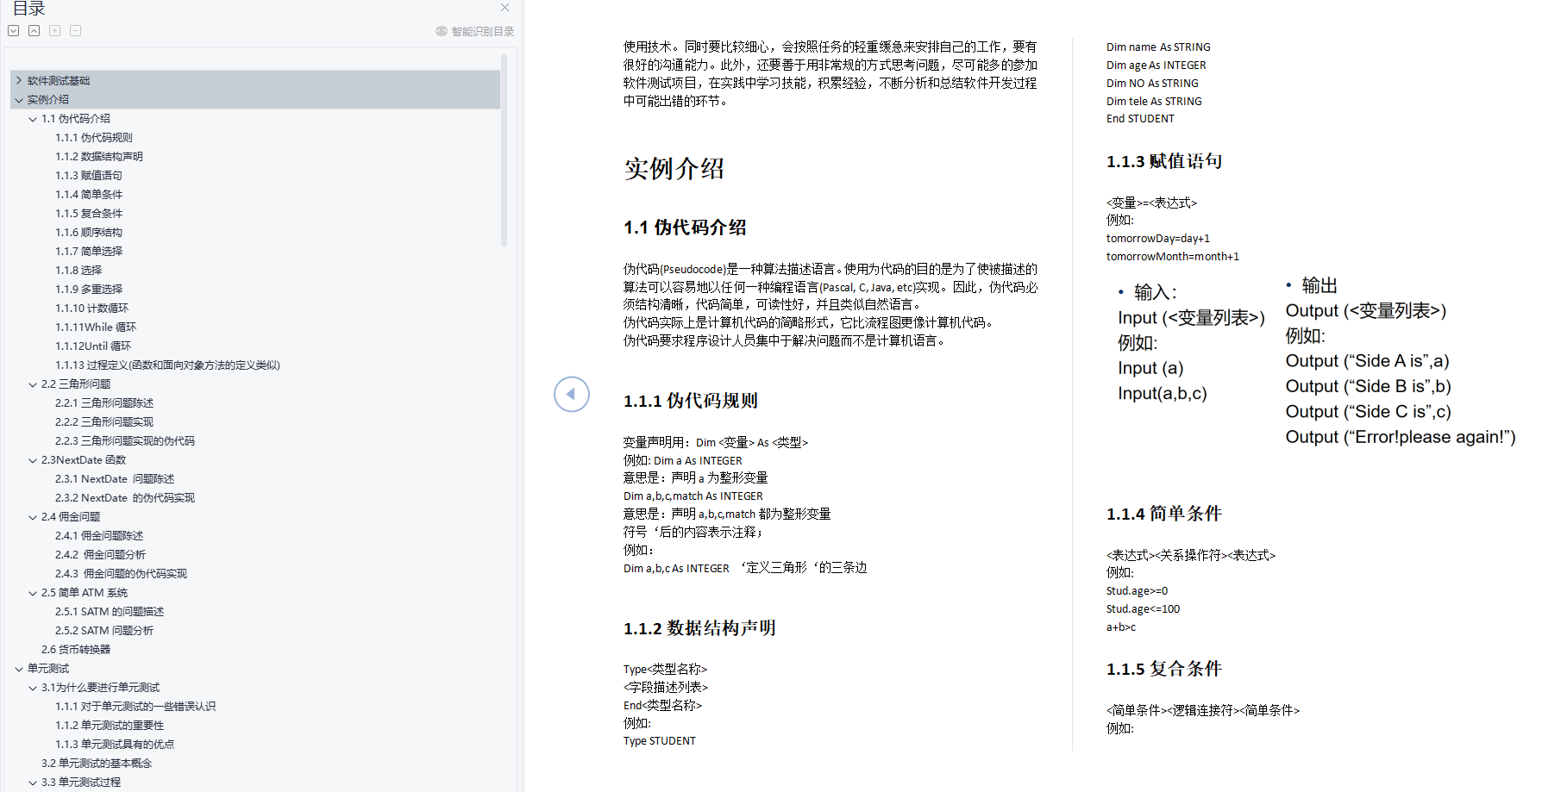Collapse the 实例介绍 section in the tree
1542x792 pixels.
coord(19,99)
